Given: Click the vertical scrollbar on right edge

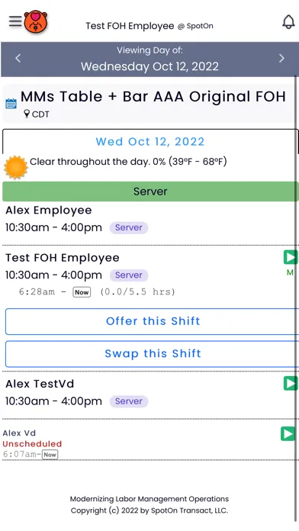Looking at the screenshot, I should (296, 298).
